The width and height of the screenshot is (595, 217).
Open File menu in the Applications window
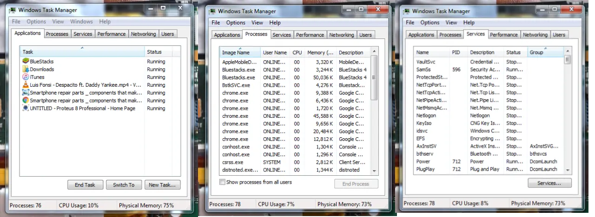[16, 21]
